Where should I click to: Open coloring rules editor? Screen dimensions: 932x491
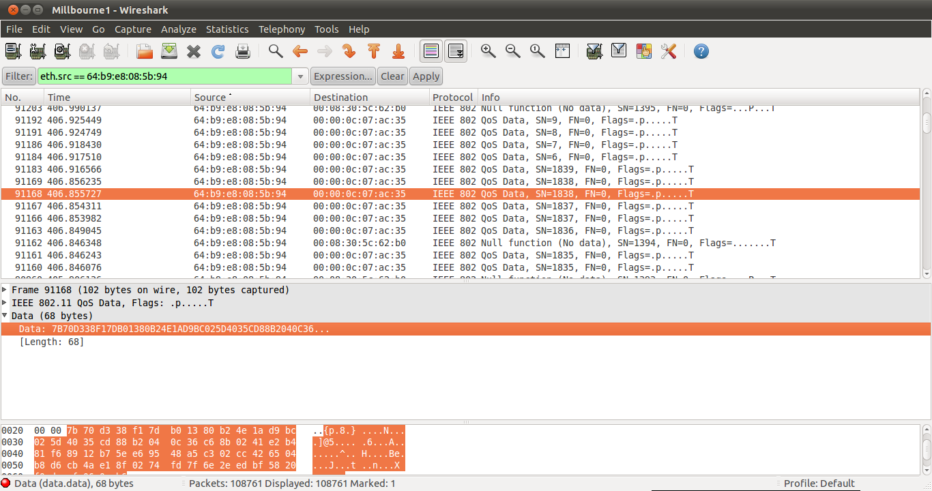click(x=643, y=51)
